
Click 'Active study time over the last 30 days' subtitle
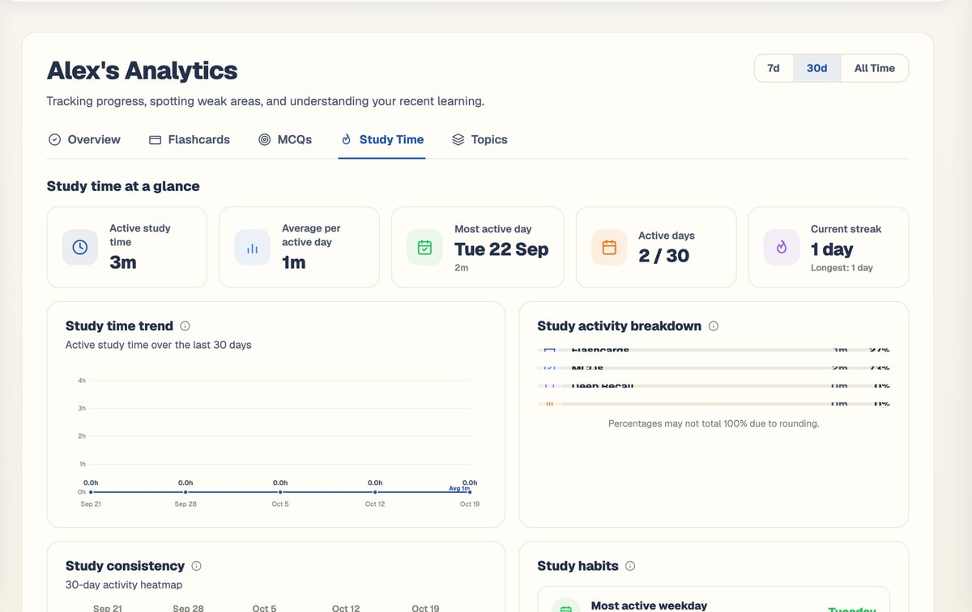(159, 345)
